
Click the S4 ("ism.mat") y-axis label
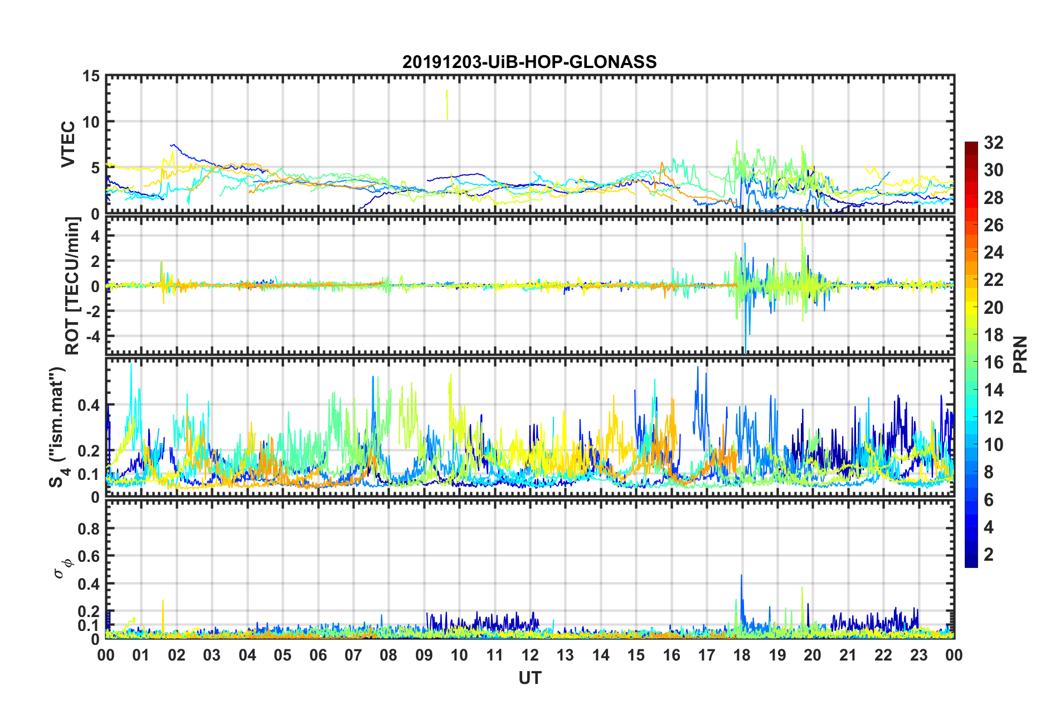point(58,427)
